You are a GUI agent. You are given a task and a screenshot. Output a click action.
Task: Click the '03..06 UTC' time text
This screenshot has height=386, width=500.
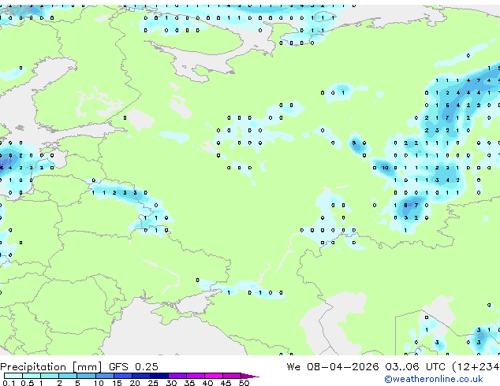tap(415, 367)
